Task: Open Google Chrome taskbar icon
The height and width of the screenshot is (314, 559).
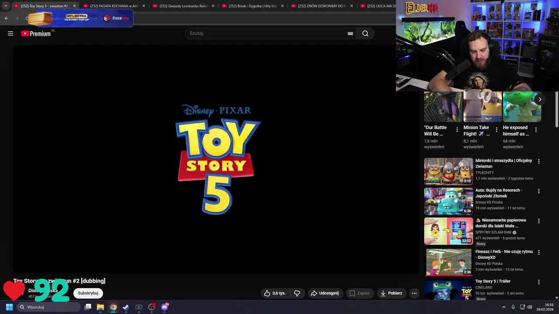Action: click(113, 307)
